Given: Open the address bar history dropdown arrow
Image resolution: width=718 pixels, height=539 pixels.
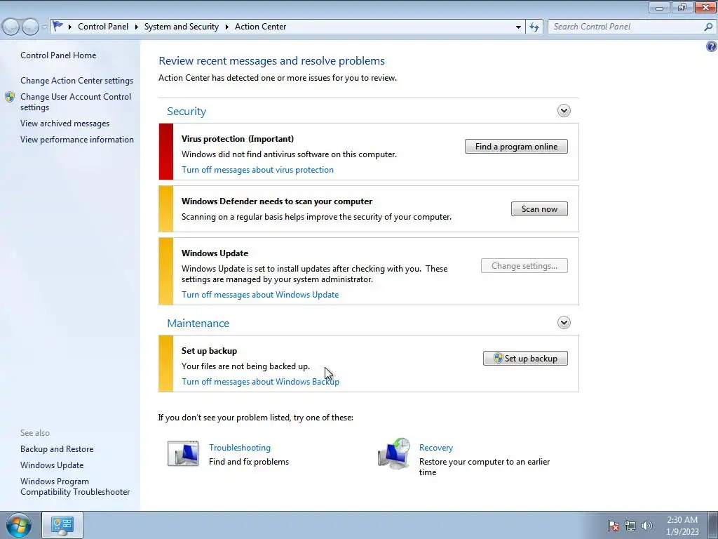Looking at the screenshot, I should pos(518,27).
